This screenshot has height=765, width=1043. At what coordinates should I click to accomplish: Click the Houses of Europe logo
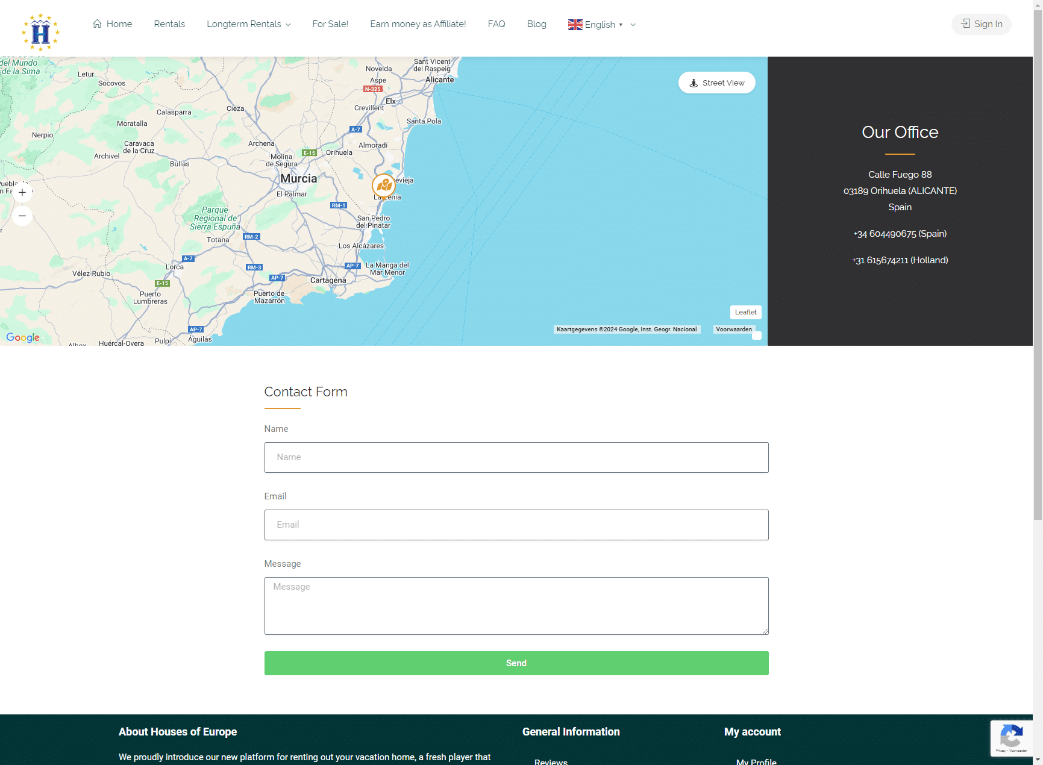point(40,31)
